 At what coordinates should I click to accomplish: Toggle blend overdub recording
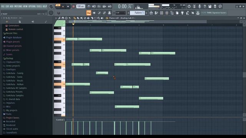104,7
